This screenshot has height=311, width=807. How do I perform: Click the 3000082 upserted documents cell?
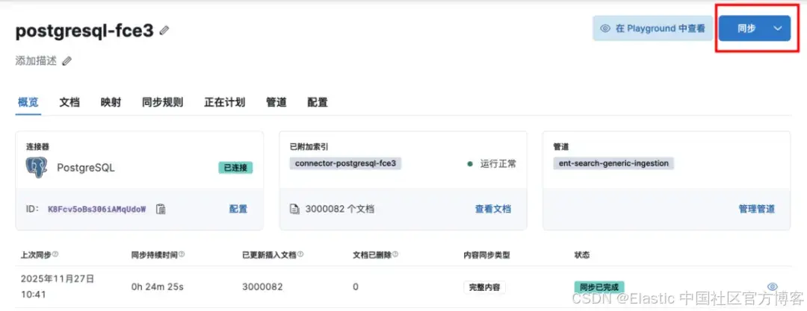point(262,286)
